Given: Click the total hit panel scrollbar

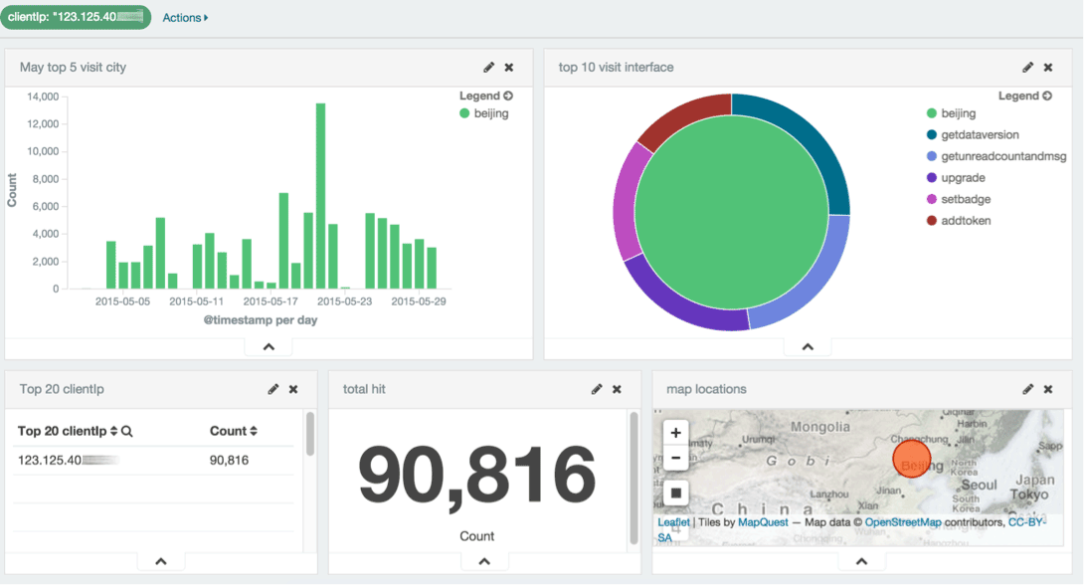Looking at the screenshot, I should click(633, 479).
